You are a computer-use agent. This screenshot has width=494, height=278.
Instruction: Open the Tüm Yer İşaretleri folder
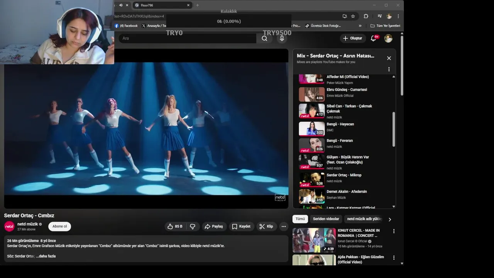point(385,26)
